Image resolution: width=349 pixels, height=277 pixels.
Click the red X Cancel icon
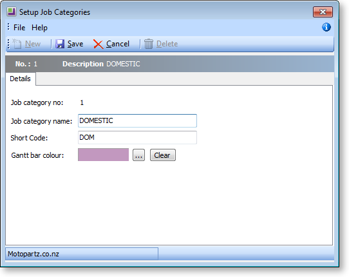pyautogui.click(x=98, y=44)
